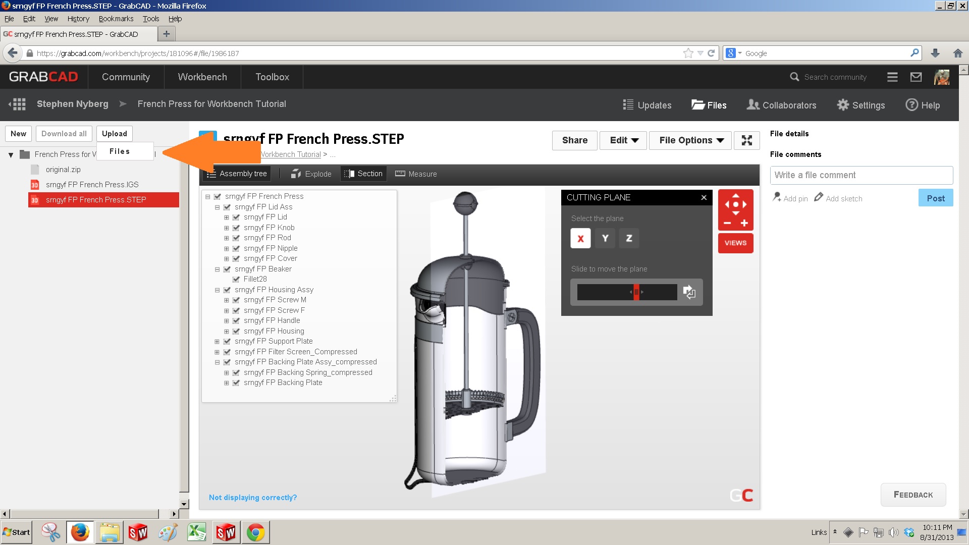
Task: Toggle srngyf FP Support Plate checkbox
Action: tap(227, 342)
